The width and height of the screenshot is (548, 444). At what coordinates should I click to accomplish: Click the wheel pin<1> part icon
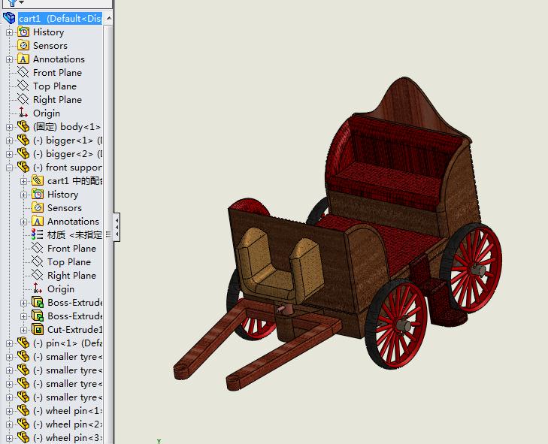tap(23, 411)
